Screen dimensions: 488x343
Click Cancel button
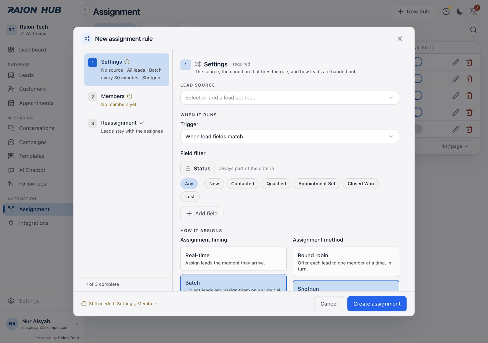point(329,304)
